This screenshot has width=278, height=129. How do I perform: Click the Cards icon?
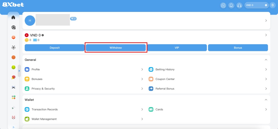pyautogui.click(x=151, y=109)
